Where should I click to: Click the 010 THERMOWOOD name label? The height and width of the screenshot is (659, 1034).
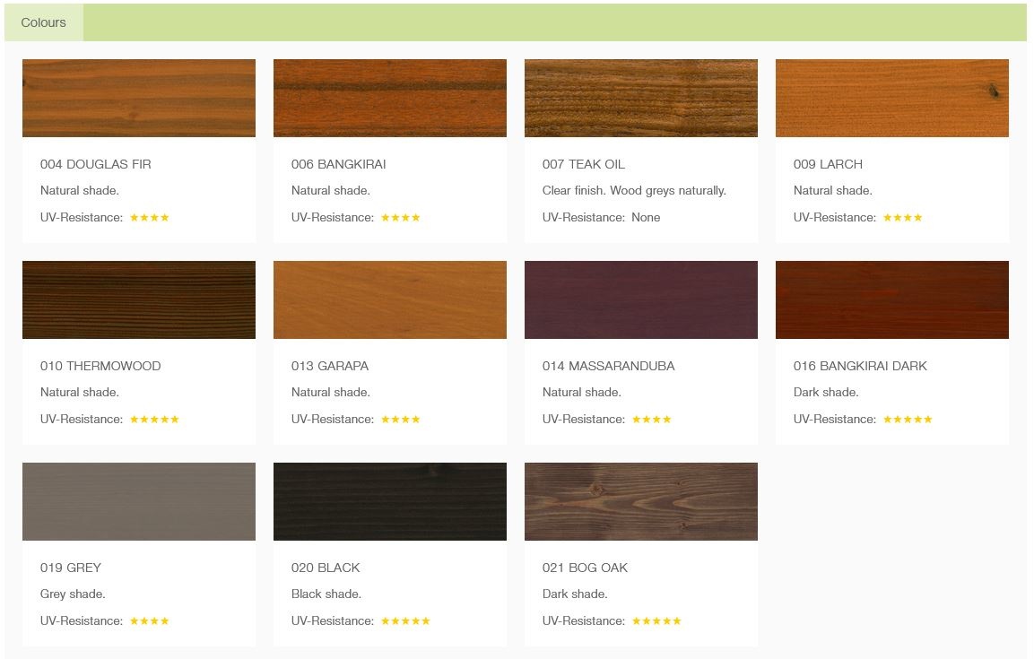[x=100, y=366]
